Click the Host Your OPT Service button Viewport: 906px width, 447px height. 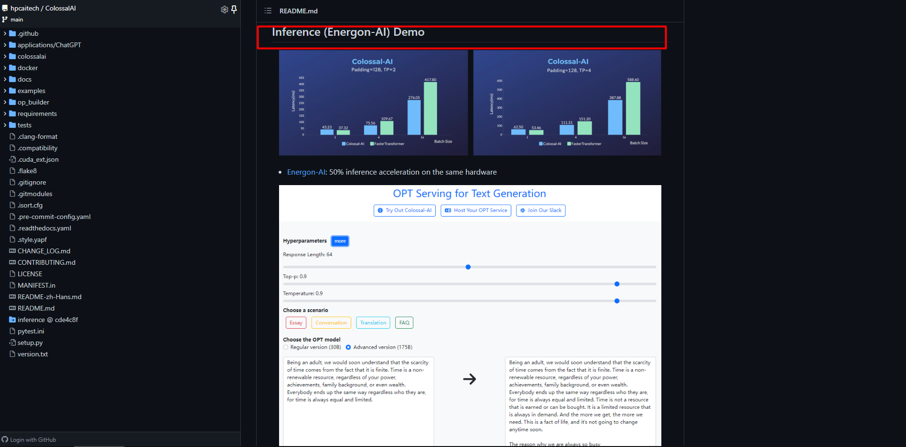click(x=476, y=210)
